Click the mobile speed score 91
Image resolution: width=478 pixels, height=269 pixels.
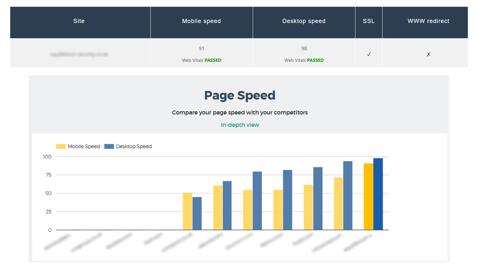click(201, 49)
